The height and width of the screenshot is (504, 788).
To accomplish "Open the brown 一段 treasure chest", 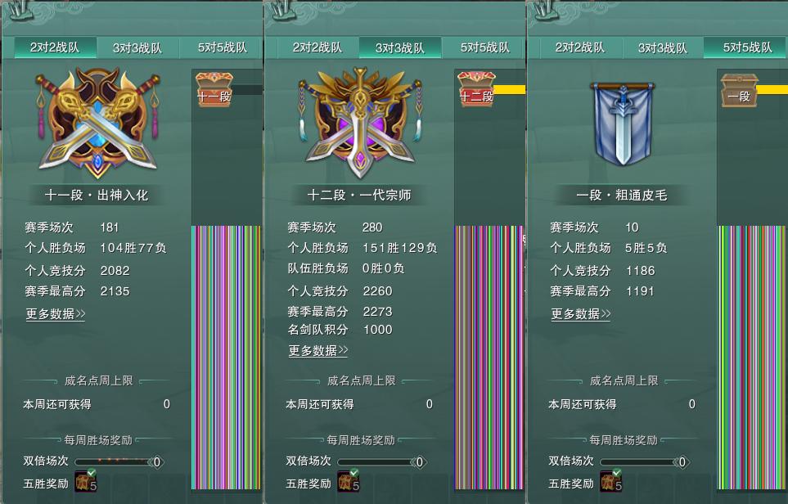I will [x=739, y=90].
